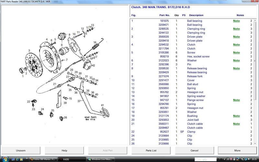Click the Notes column header

tap(240, 15)
